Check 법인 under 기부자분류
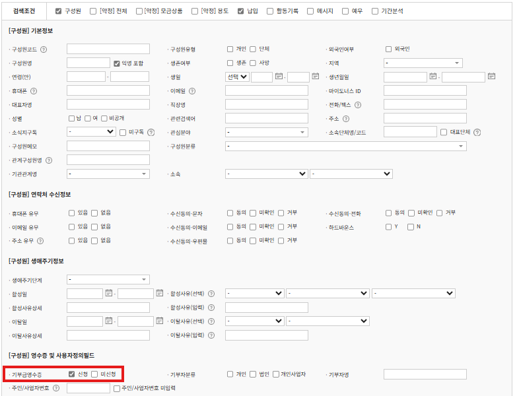Image resolution: width=519 pixels, height=396 pixels. point(253,374)
